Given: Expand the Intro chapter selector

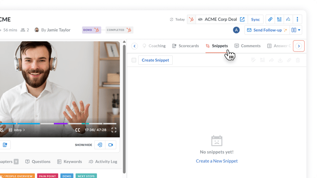Looking at the screenshot, I should click(x=17, y=130).
